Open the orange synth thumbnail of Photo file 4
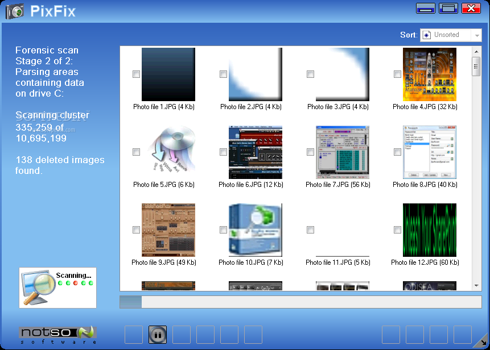 pyautogui.click(x=430, y=74)
